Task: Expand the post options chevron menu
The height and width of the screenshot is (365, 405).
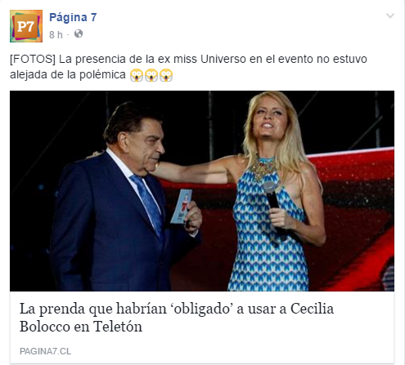Action: click(390, 16)
